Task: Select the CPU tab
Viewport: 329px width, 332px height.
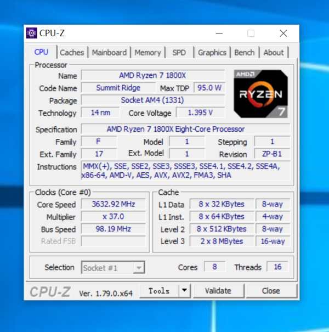Action: coord(42,52)
